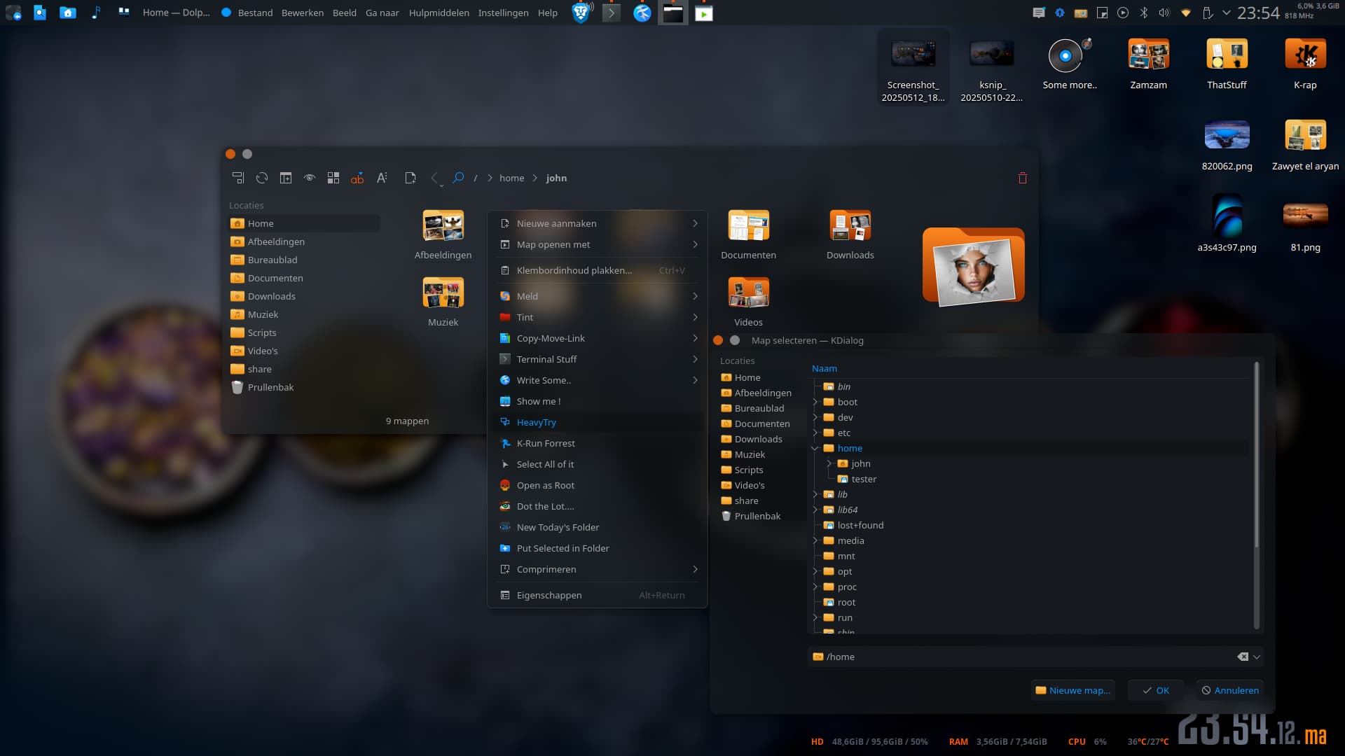This screenshot has width=1345, height=756.
Task: Open the Hulpmiddelen menu
Action: (439, 13)
